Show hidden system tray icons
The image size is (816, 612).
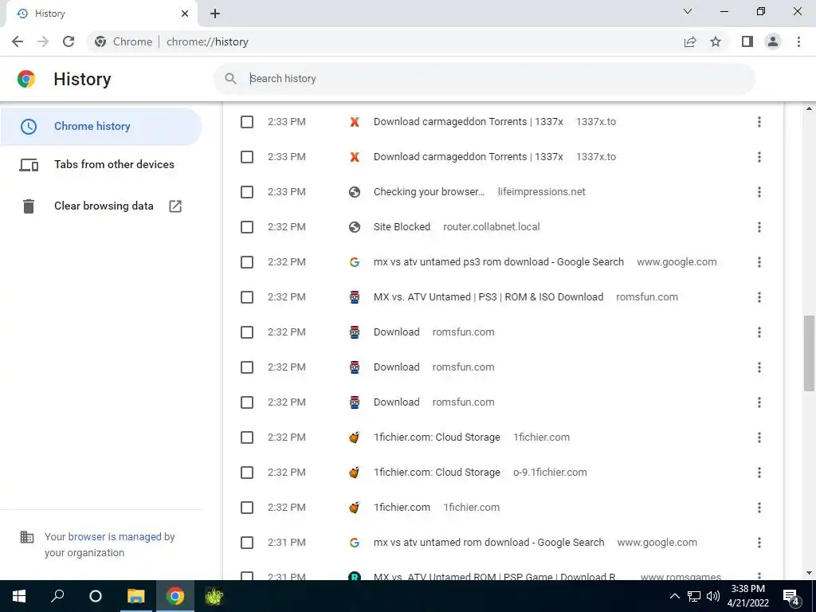coord(674,596)
